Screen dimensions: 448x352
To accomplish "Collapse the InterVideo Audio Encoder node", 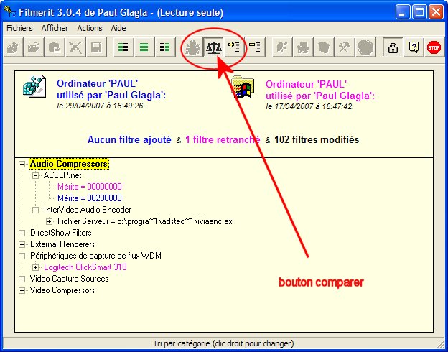I will (35, 210).
